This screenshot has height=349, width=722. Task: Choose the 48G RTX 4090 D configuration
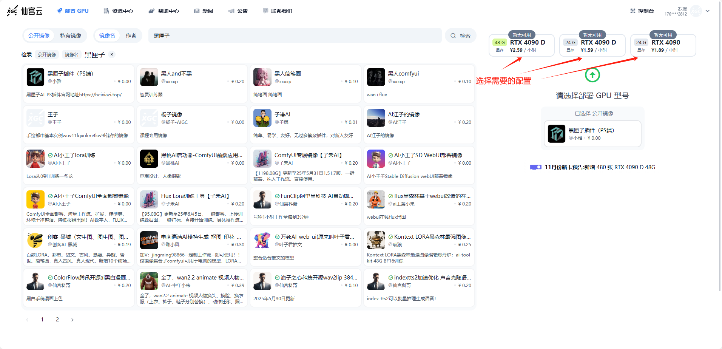pyautogui.click(x=521, y=45)
